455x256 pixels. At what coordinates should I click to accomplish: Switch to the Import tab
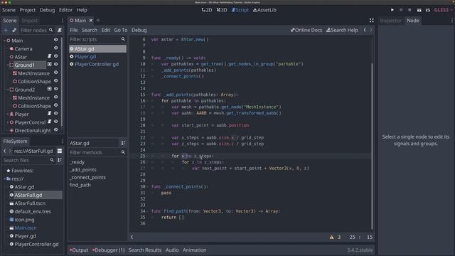click(30, 21)
